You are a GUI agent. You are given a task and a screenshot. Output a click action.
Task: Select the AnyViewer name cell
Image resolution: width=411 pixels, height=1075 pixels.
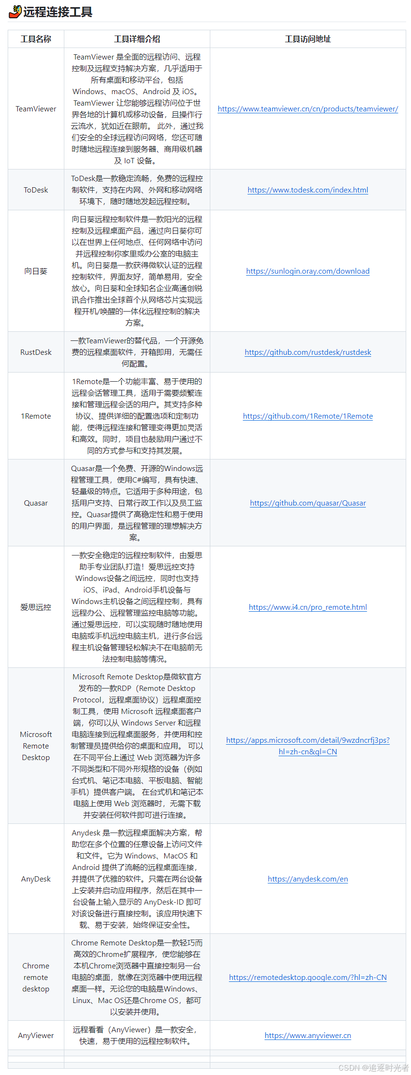click(36, 1036)
